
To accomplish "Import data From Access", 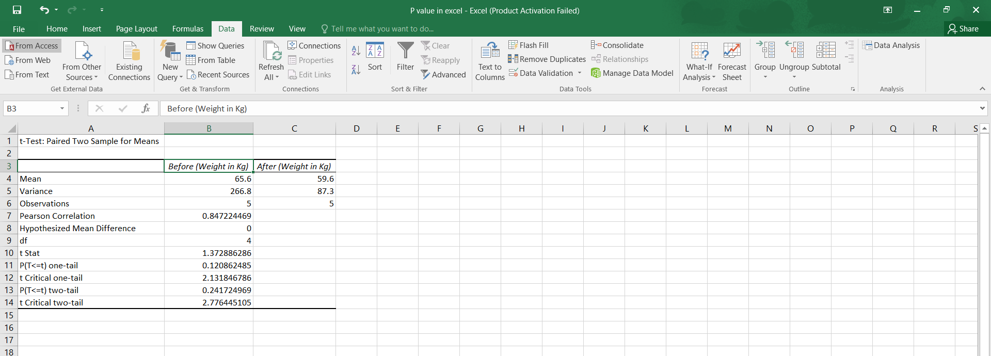I will pyautogui.click(x=32, y=46).
